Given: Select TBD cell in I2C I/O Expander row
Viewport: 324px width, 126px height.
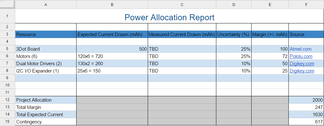Looking at the screenshot, I should [x=182, y=71].
